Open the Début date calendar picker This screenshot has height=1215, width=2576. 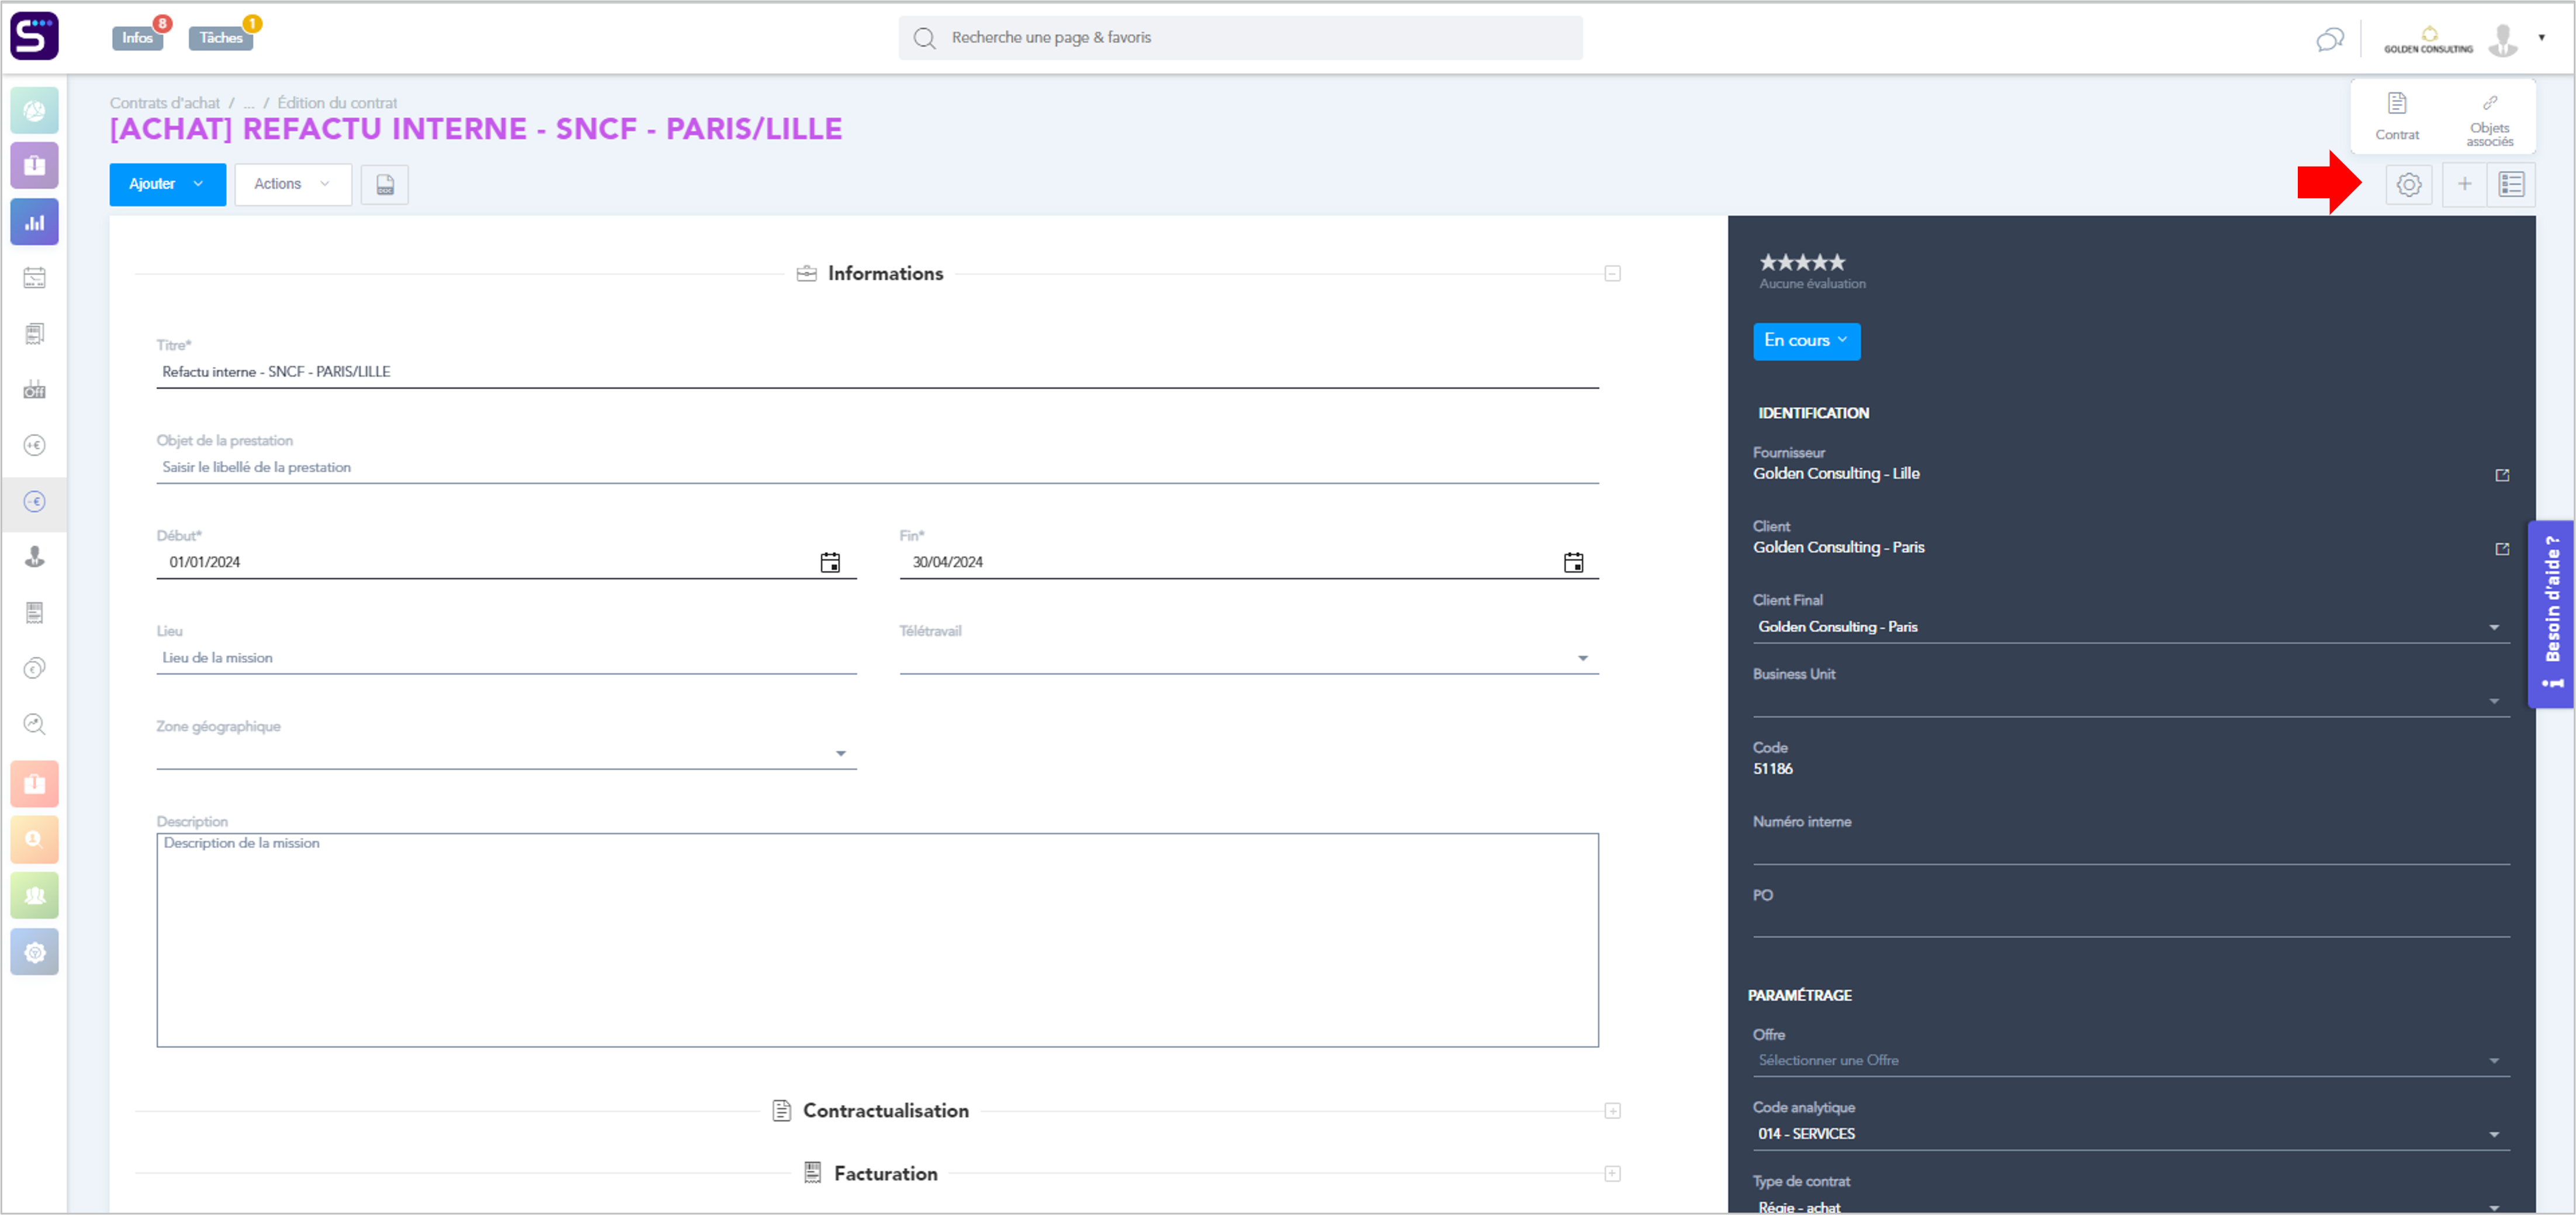pyautogui.click(x=830, y=562)
